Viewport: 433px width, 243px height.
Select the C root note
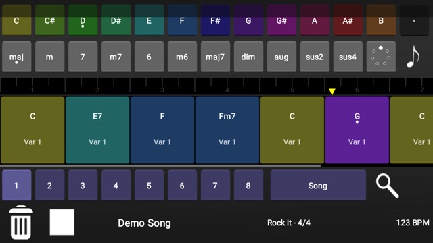pos(16,20)
